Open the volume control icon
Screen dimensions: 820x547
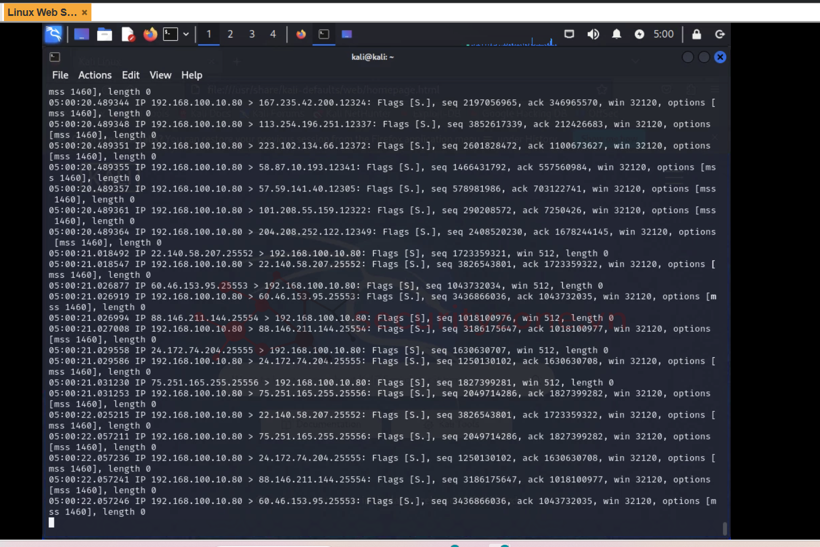pyautogui.click(x=593, y=35)
